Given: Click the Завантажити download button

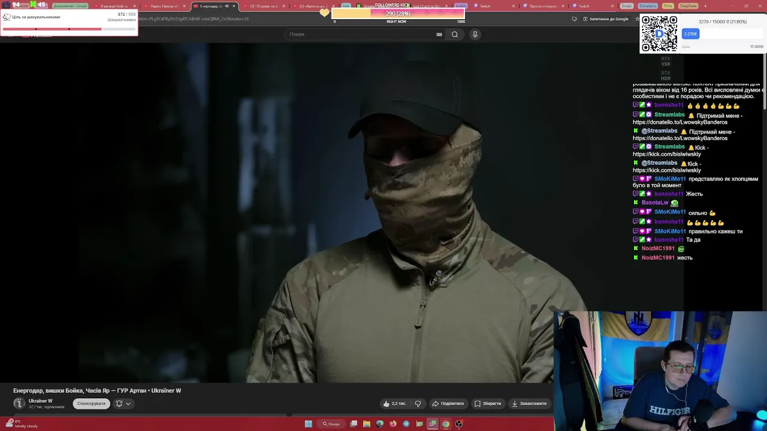Looking at the screenshot, I should pos(530,403).
